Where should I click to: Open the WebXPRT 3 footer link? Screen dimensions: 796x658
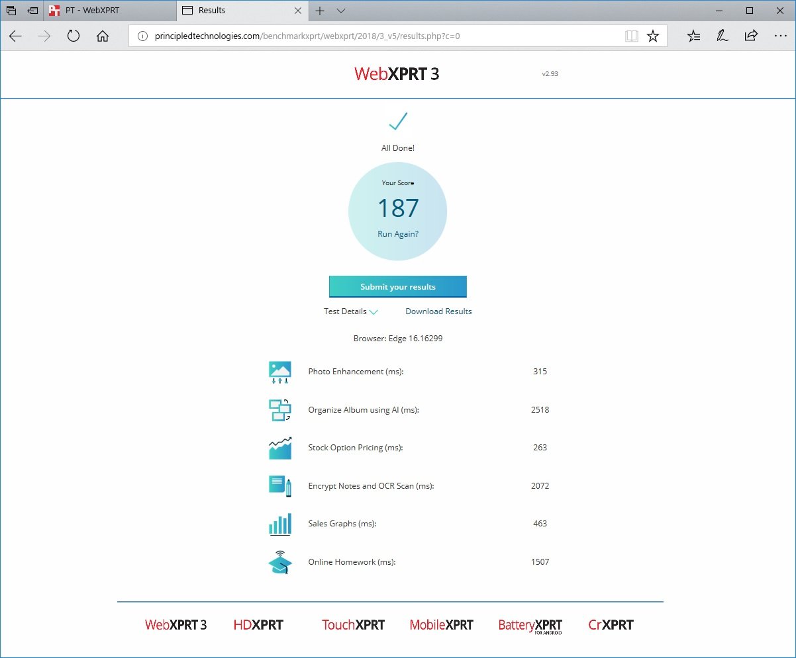[x=176, y=625]
